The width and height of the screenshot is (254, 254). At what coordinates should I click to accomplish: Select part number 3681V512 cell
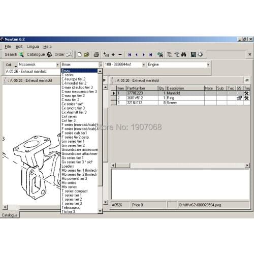tap(142, 98)
